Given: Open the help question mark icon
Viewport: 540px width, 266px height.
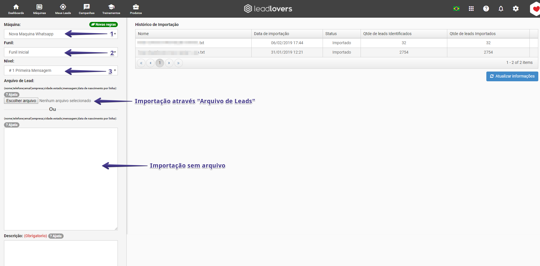Looking at the screenshot, I should (486, 9).
